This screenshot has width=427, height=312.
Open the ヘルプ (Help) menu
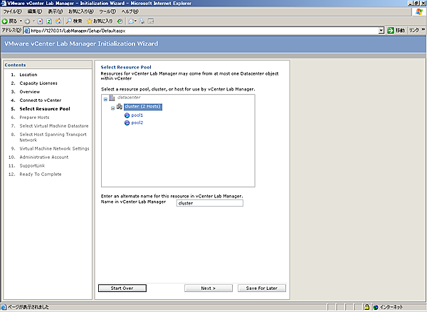(130, 11)
